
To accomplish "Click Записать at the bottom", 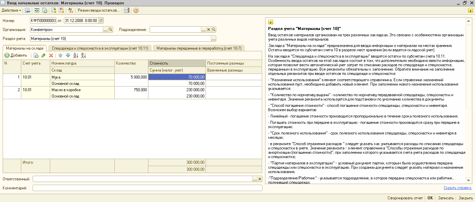I will pyautogui.click(x=446, y=198).
